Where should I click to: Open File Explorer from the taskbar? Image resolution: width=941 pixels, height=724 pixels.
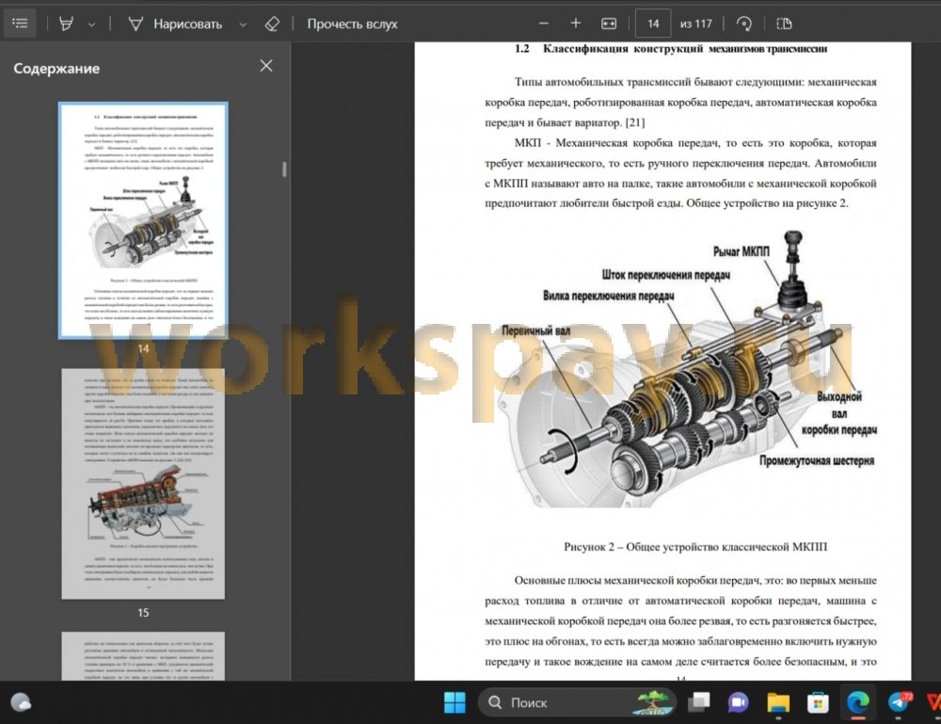[778, 701]
